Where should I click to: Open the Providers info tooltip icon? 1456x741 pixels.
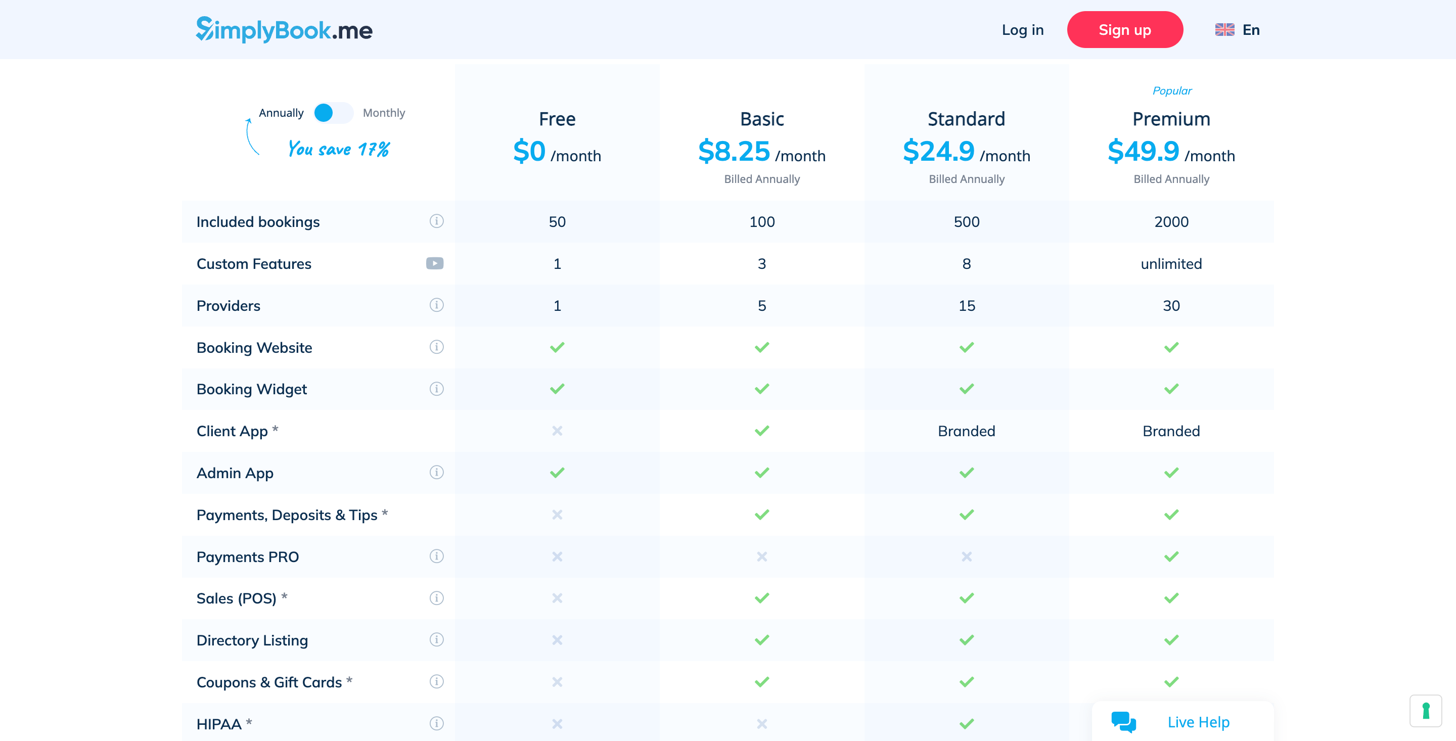pos(436,305)
